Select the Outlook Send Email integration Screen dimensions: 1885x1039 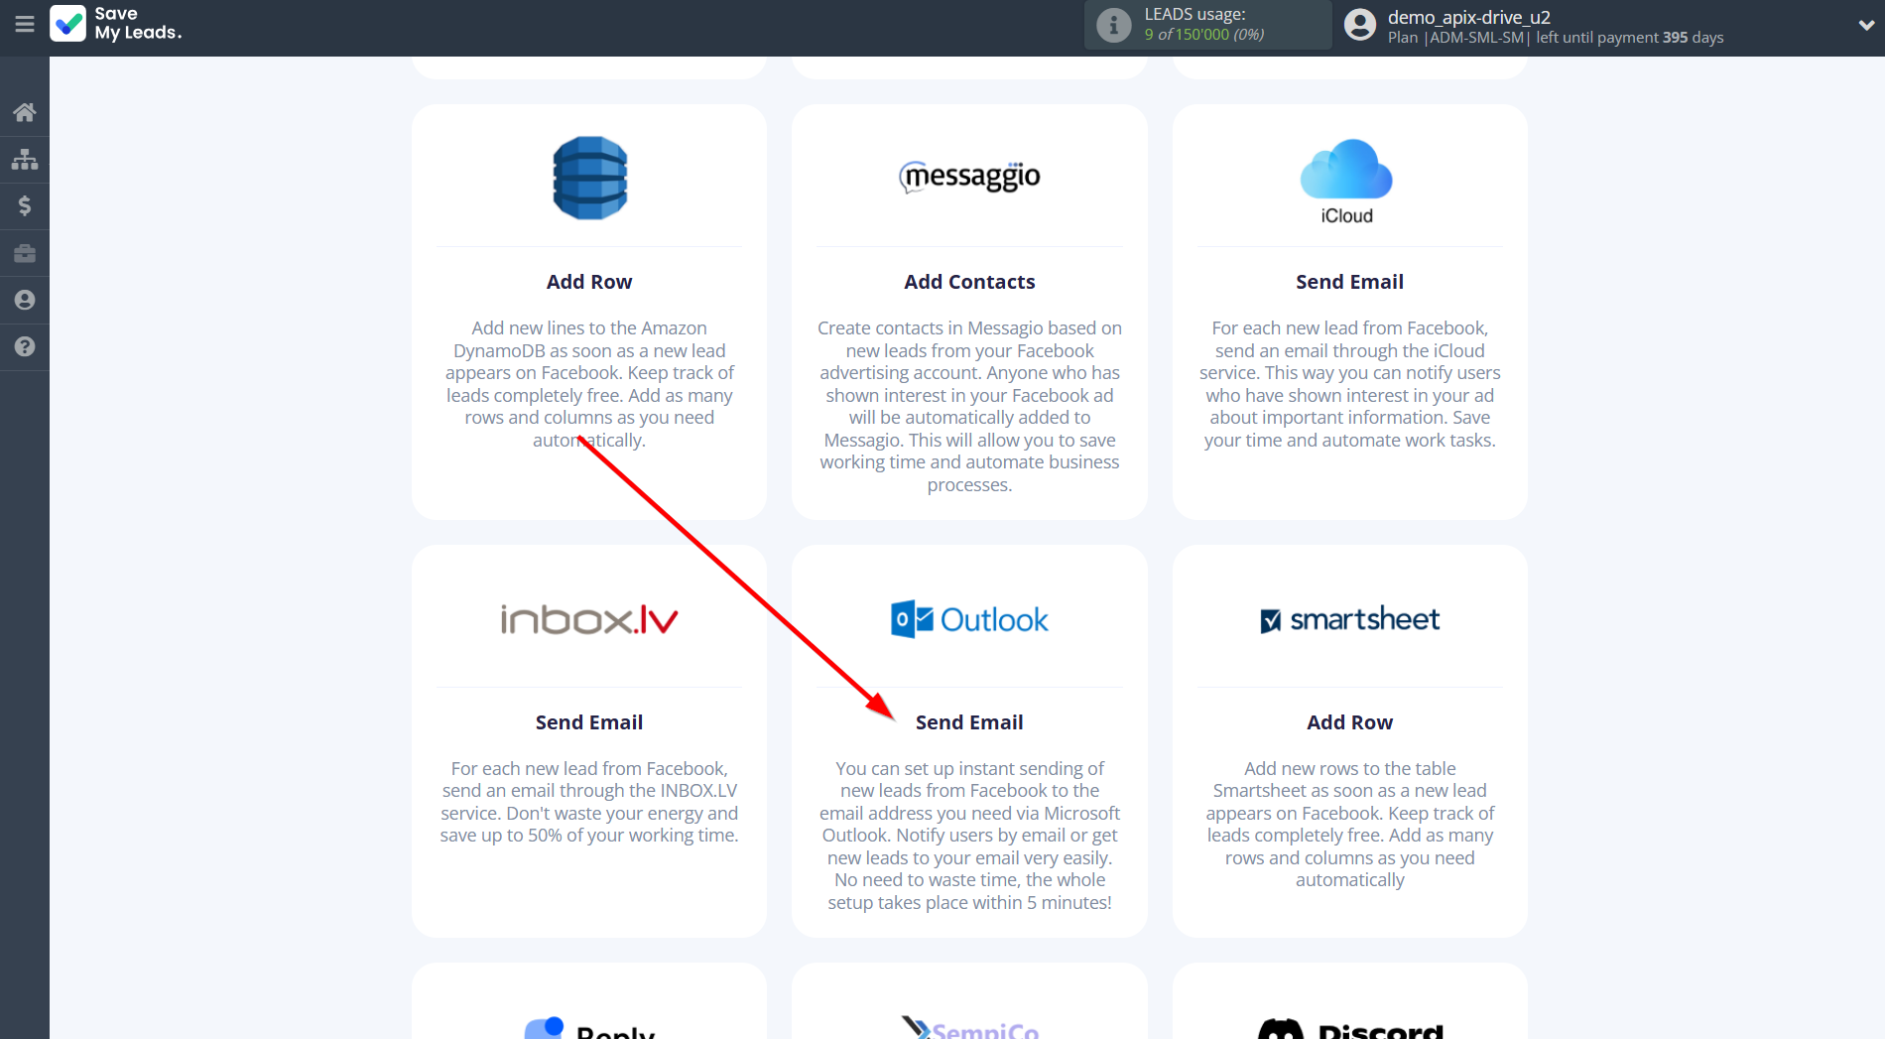pos(969,721)
